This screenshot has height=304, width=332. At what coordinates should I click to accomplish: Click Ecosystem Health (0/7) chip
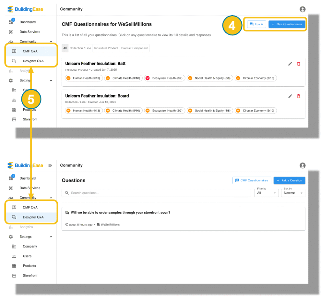pyautogui.click(x=165, y=78)
